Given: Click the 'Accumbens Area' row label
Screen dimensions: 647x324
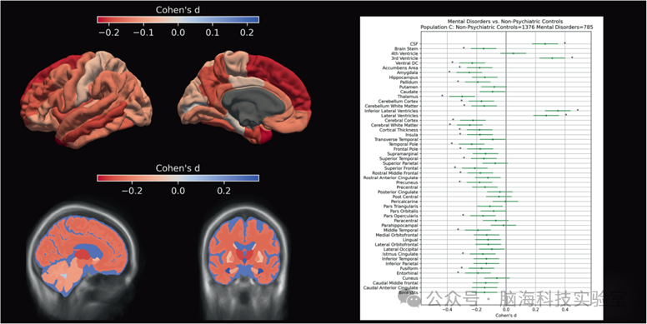Looking at the screenshot, I should (400, 68).
